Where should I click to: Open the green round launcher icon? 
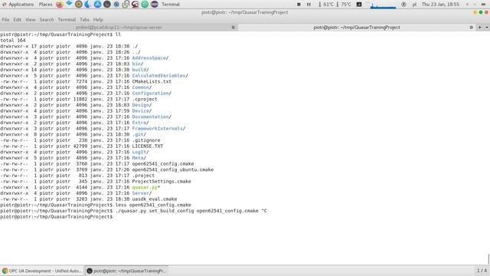[x=145, y=5]
